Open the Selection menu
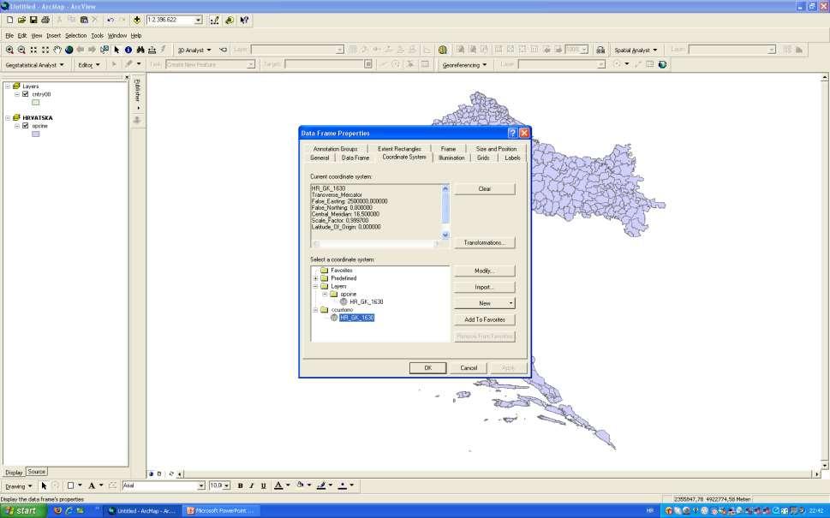 [x=75, y=35]
